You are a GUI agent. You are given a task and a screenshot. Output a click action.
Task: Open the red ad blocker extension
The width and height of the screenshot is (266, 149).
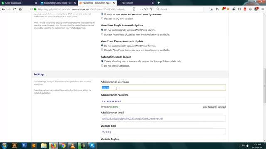245,9
